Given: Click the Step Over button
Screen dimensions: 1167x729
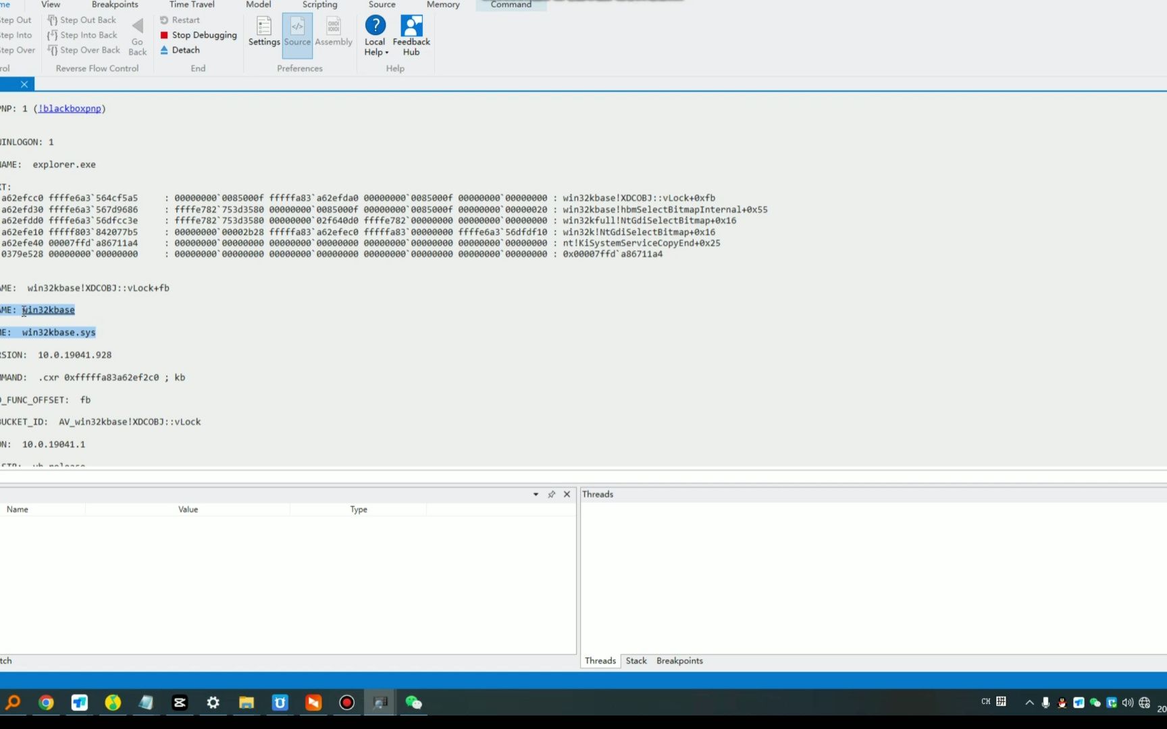Looking at the screenshot, I should pos(18,50).
